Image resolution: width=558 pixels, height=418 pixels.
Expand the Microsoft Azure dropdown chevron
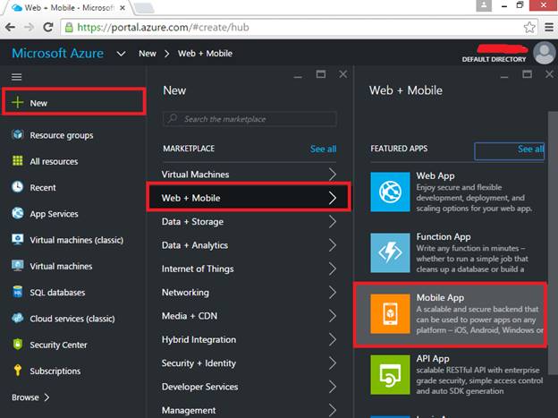click(x=121, y=54)
